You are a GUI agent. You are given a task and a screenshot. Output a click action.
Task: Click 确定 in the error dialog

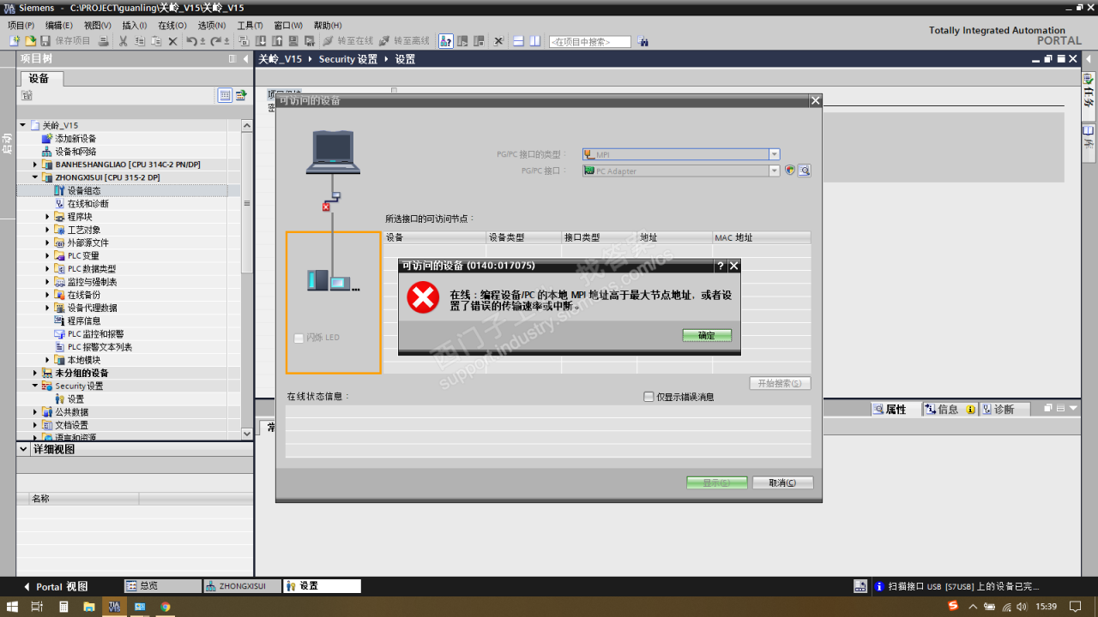[707, 335]
